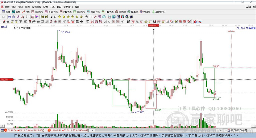The height and width of the screenshot is (138, 256).
Task: Open the 9P四方形 tool
Action: 51,12
